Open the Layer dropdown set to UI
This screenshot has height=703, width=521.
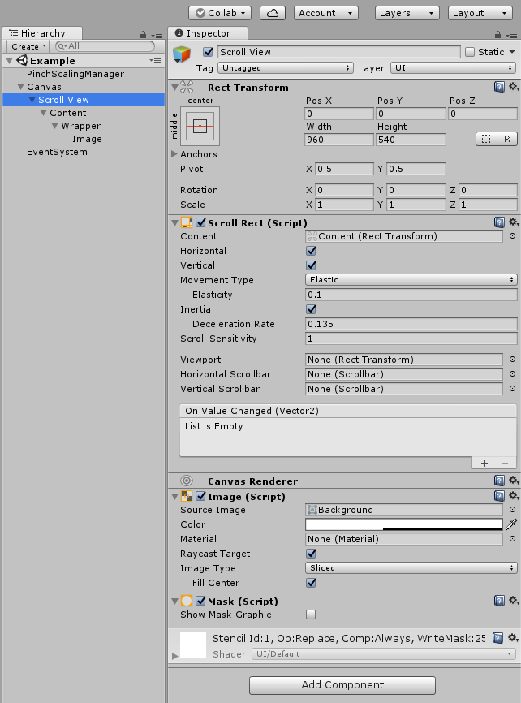pos(453,67)
